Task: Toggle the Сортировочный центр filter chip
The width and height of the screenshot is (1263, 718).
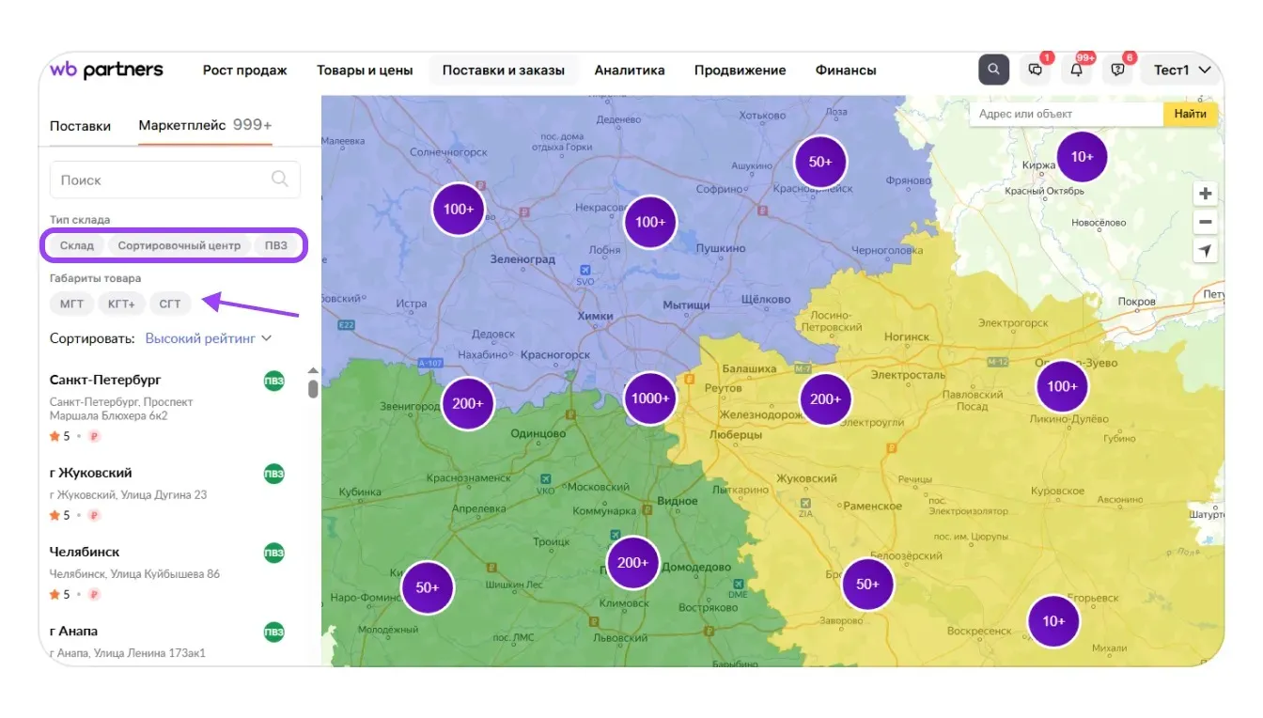Action: coord(179,245)
